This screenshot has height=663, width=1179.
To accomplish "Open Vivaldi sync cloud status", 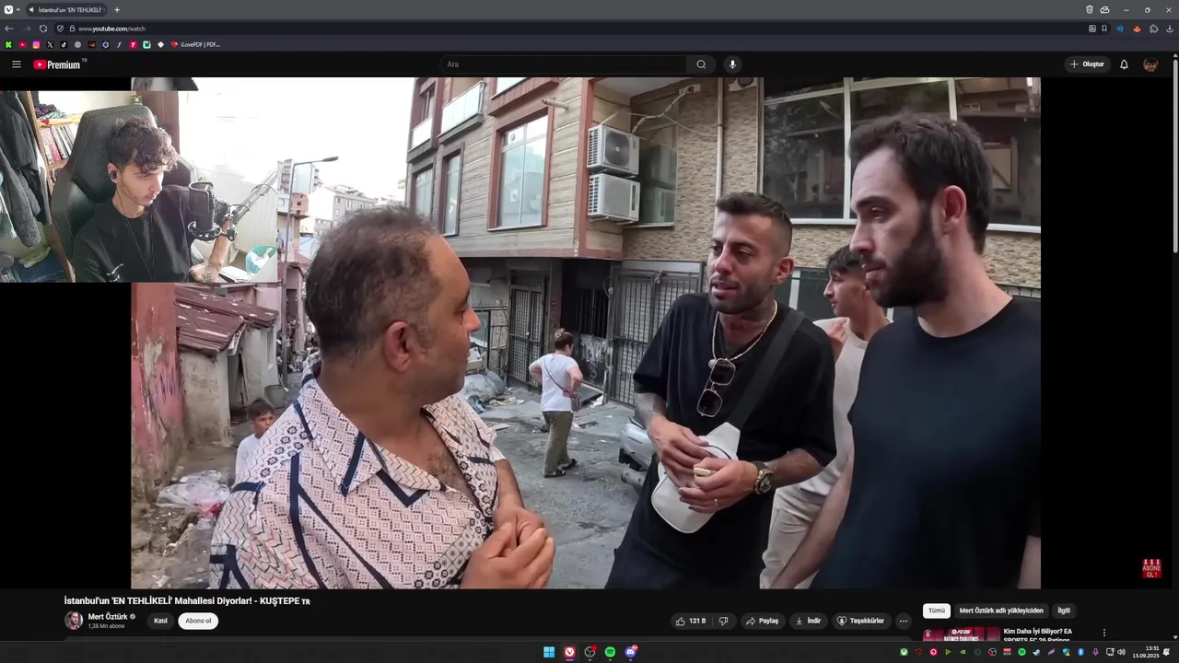I will 1104,9.
